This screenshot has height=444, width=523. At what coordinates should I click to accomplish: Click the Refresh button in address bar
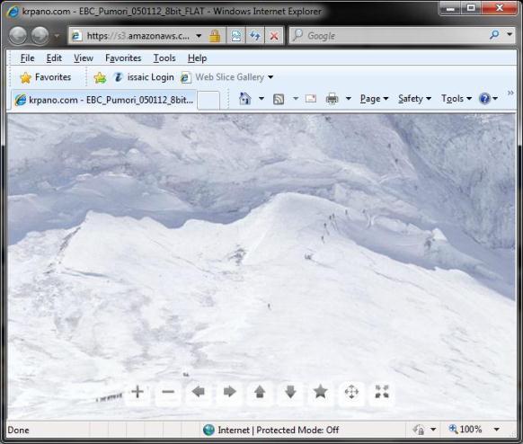(255, 35)
